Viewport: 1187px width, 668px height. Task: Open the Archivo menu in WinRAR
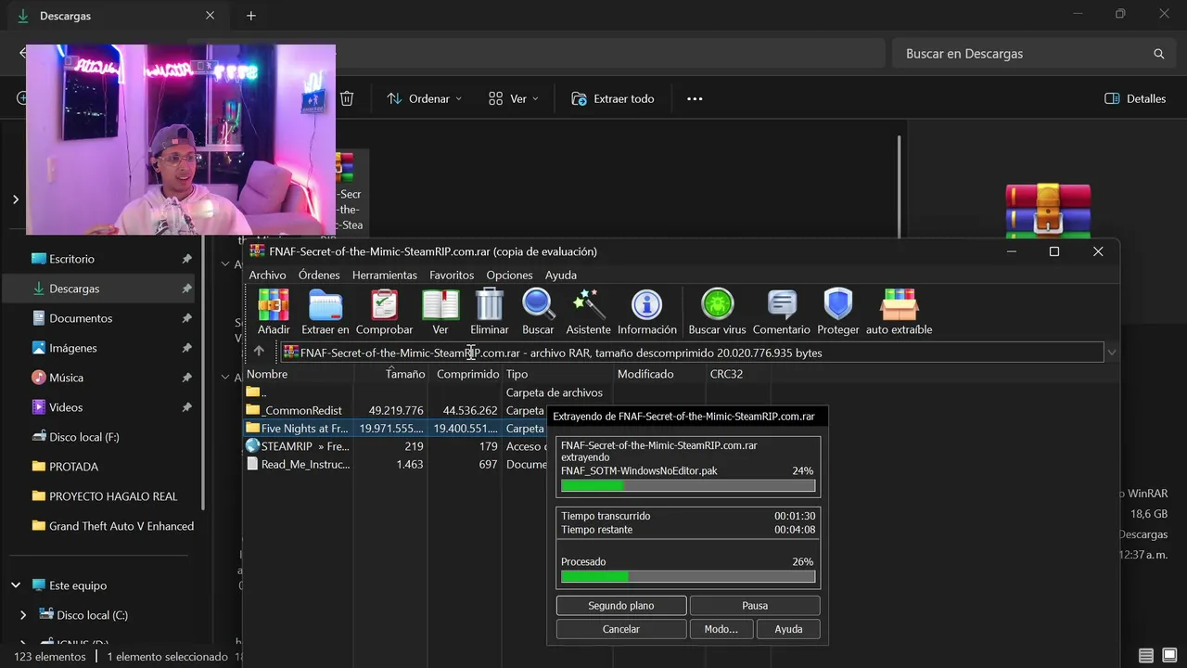tap(267, 275)
